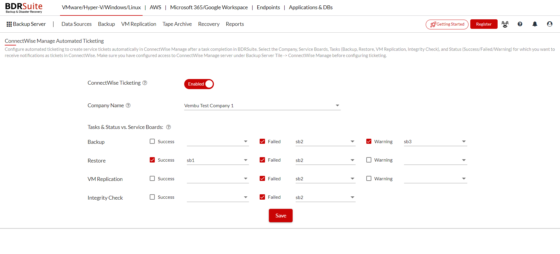Image resolution: width=560 pixels, height=254 pixels.
Task: Check Integrity Check Success checkbox
Action: point(152,197)
